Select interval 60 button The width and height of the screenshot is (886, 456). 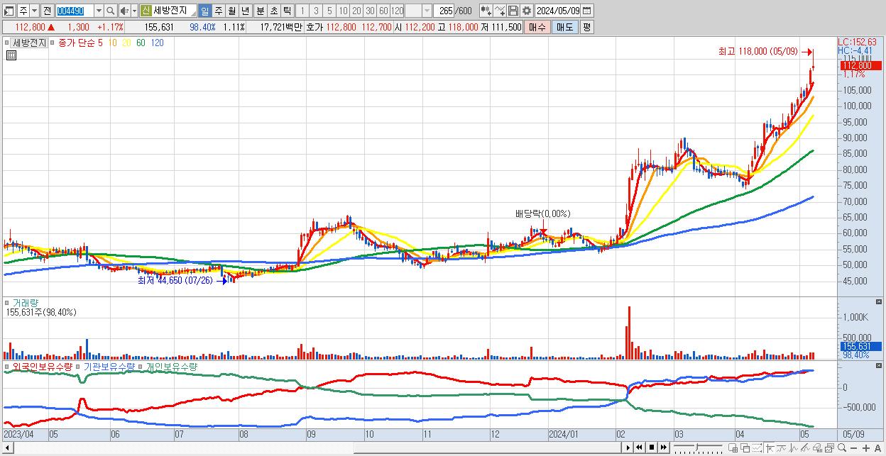coord(383,11)
